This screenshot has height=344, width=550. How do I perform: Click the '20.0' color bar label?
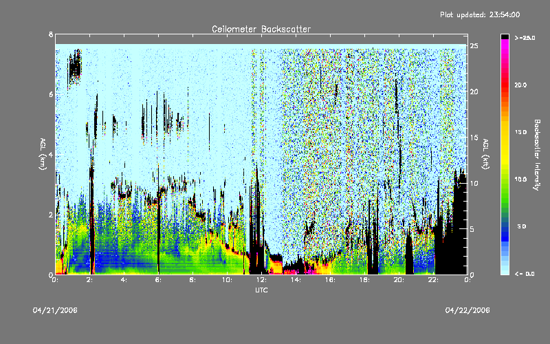pos(520,85)
